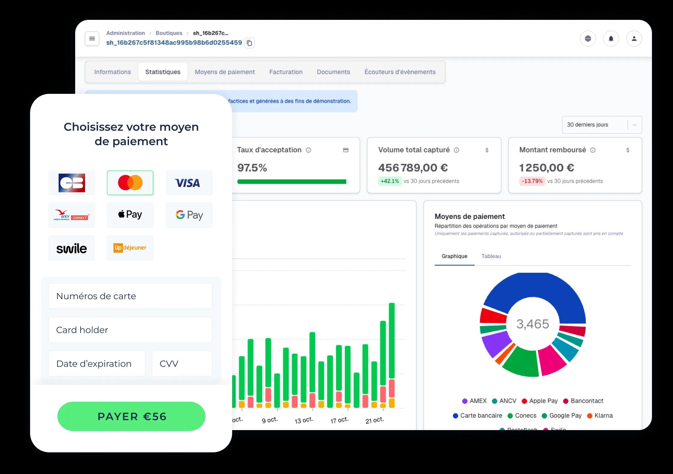Pick Apple Pay as payment method
The image size is (673, 474).
click(130, 215)
